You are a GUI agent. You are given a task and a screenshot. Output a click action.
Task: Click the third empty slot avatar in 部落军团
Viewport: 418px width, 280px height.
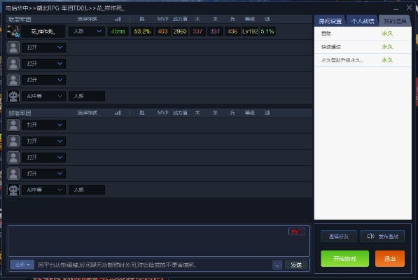click(x=13, y=157)
